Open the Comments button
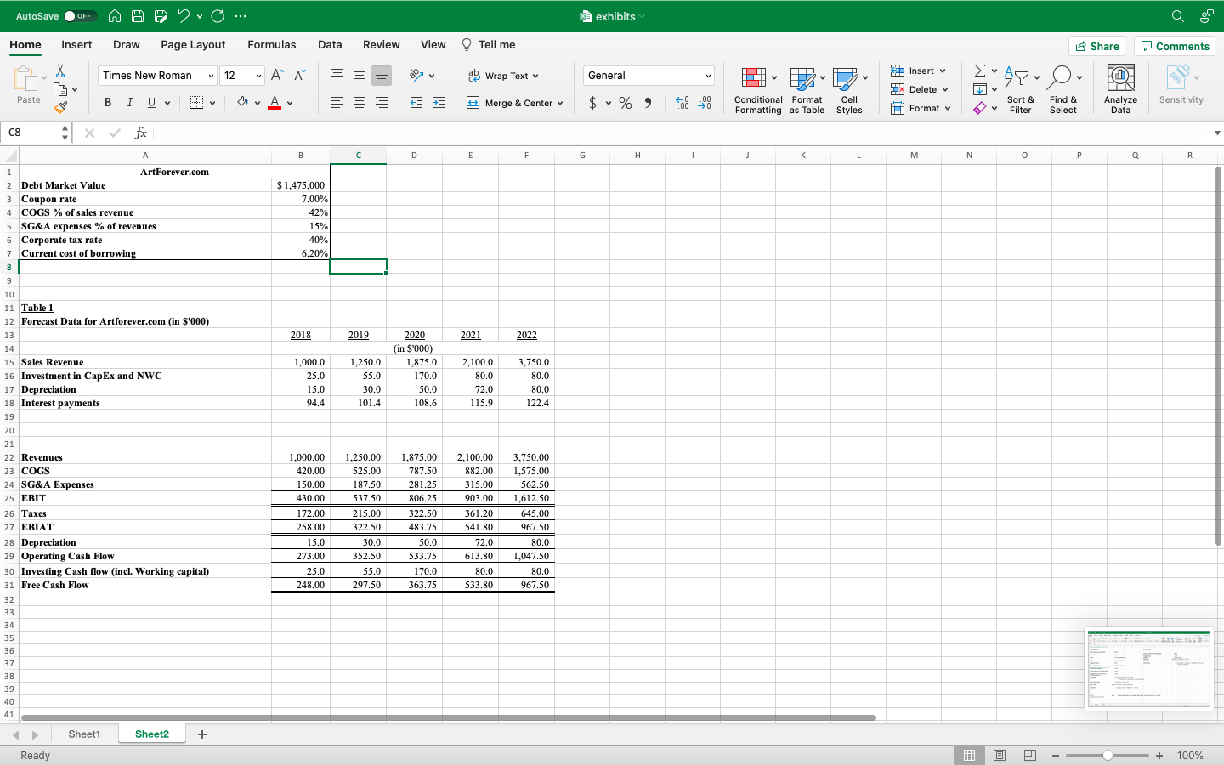This screenshot has height=765, width=1224. (x=1175, y=46)
